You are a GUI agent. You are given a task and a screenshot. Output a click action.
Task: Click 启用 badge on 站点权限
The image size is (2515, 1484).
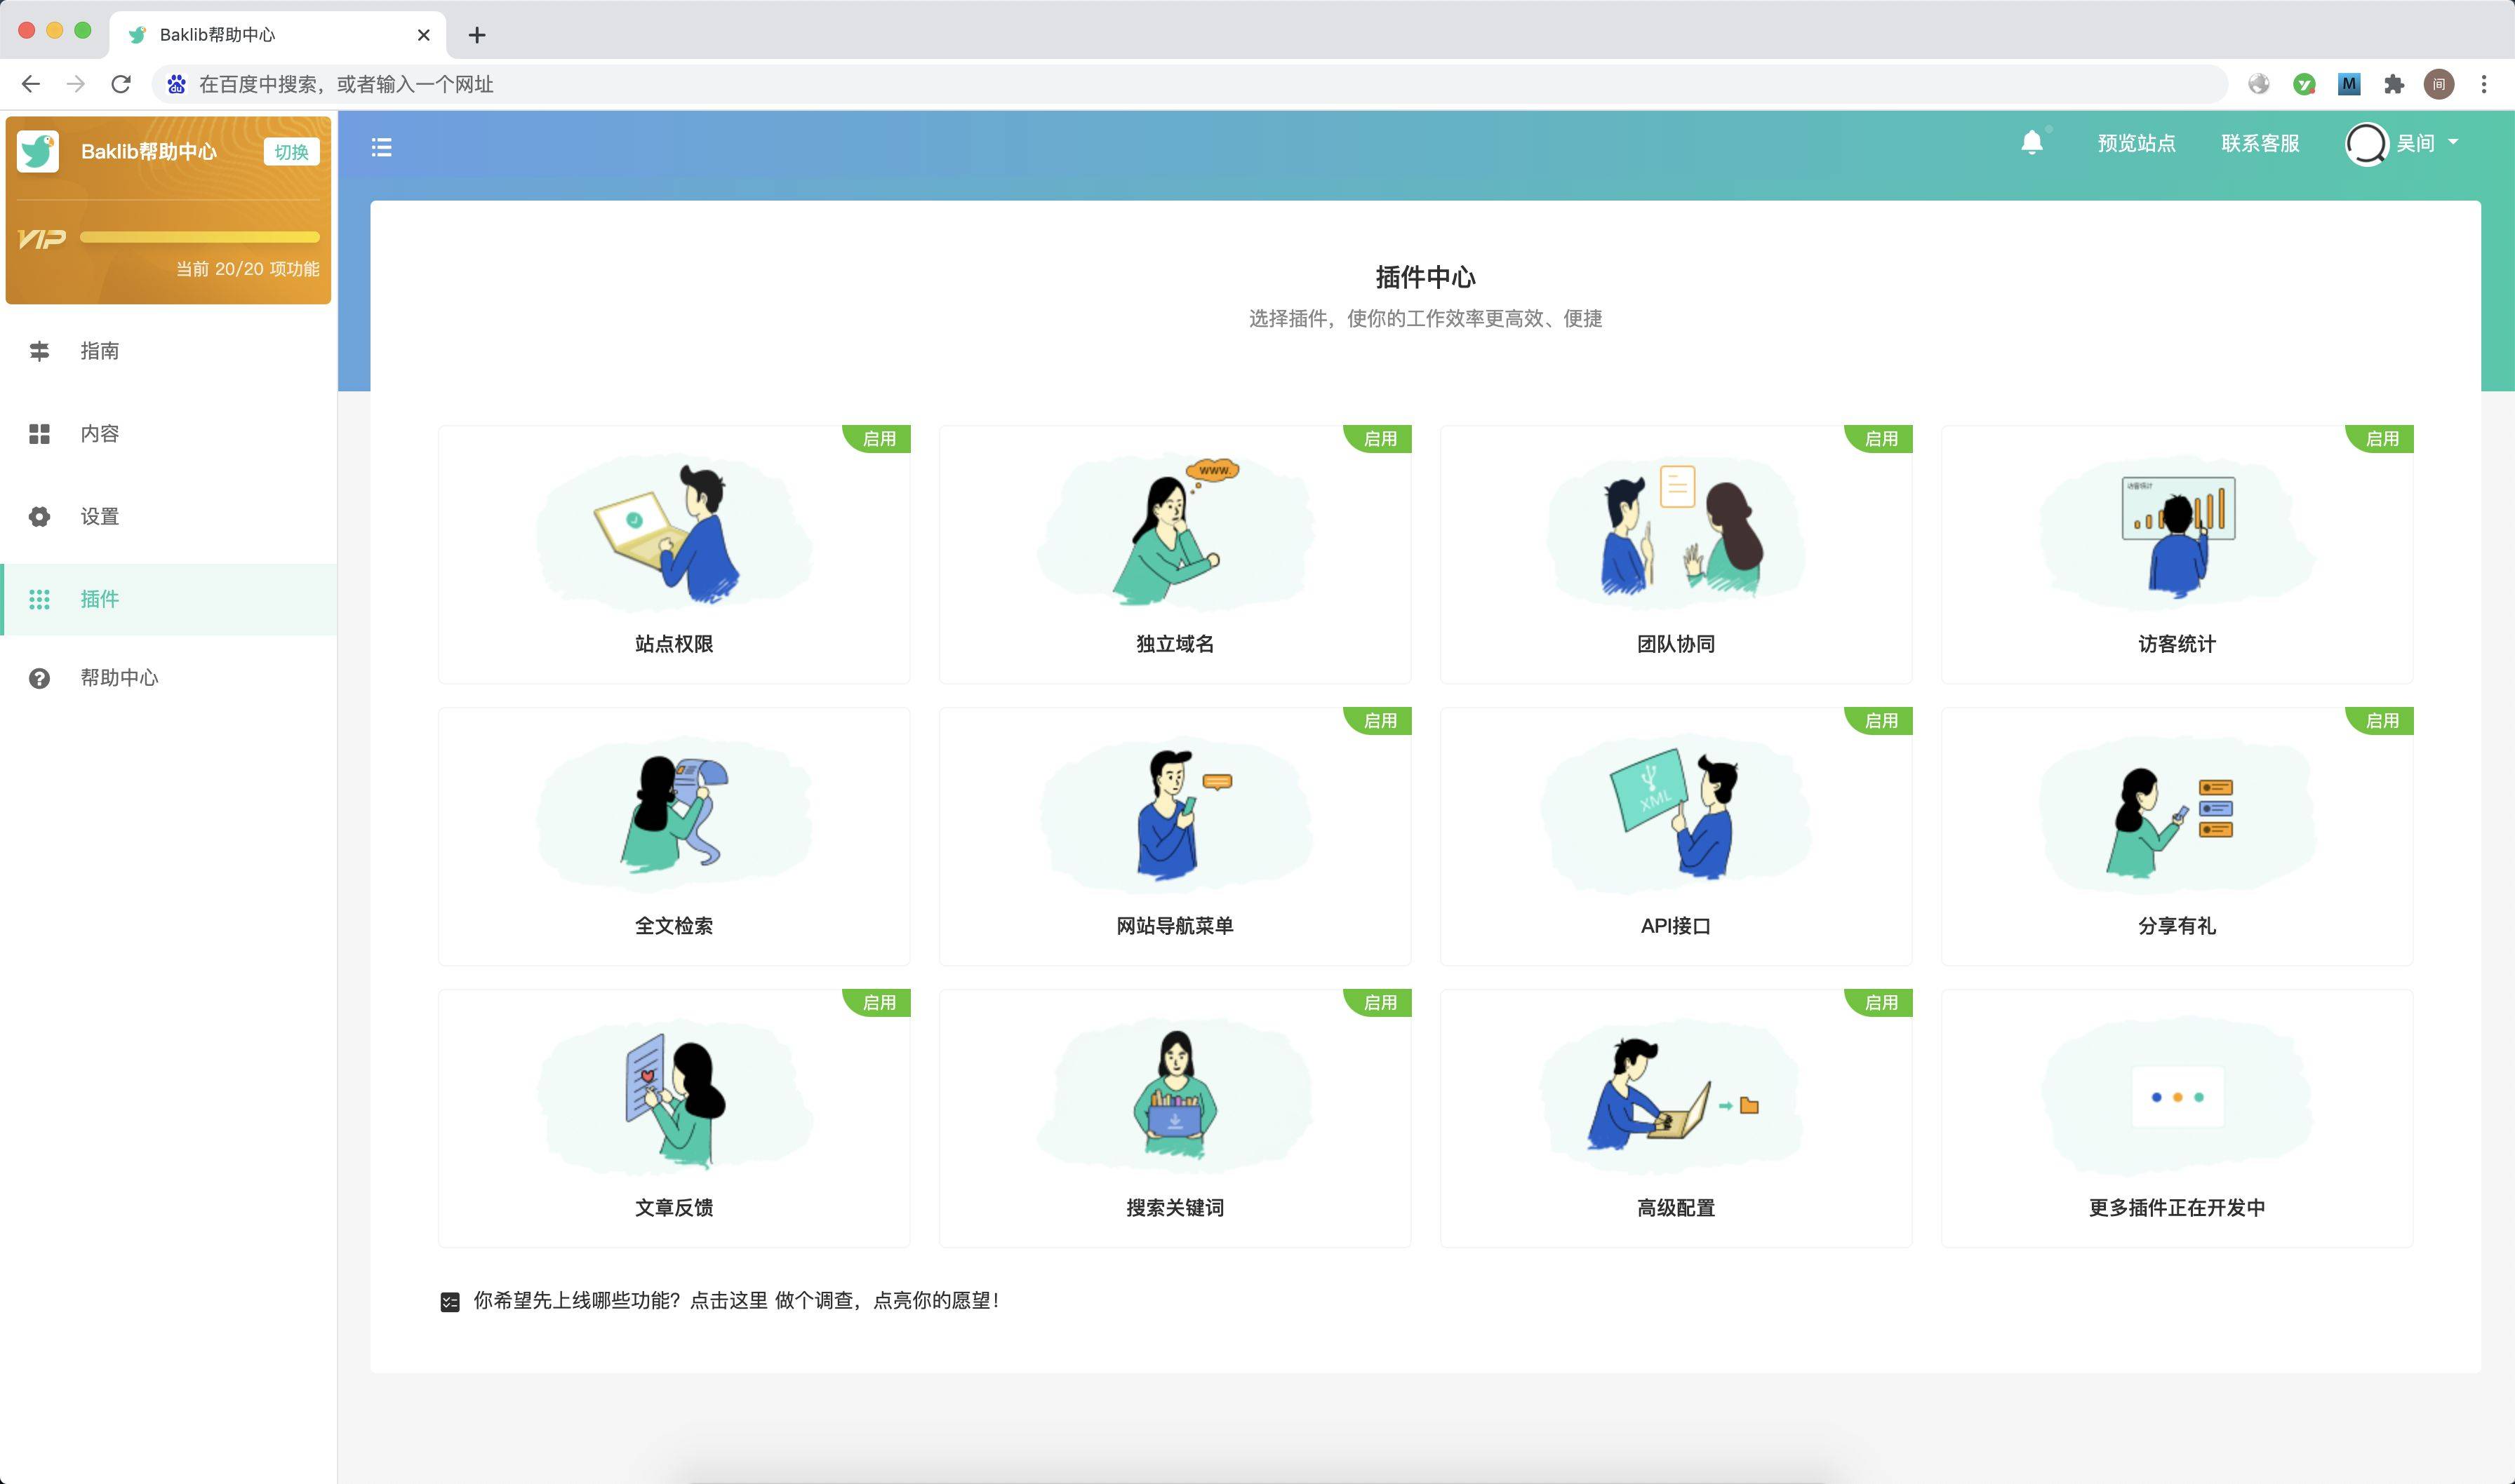(877, 439)
